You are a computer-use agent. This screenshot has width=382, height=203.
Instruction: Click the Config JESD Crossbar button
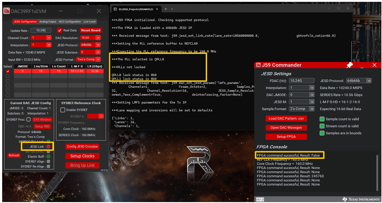coord(82,146)
